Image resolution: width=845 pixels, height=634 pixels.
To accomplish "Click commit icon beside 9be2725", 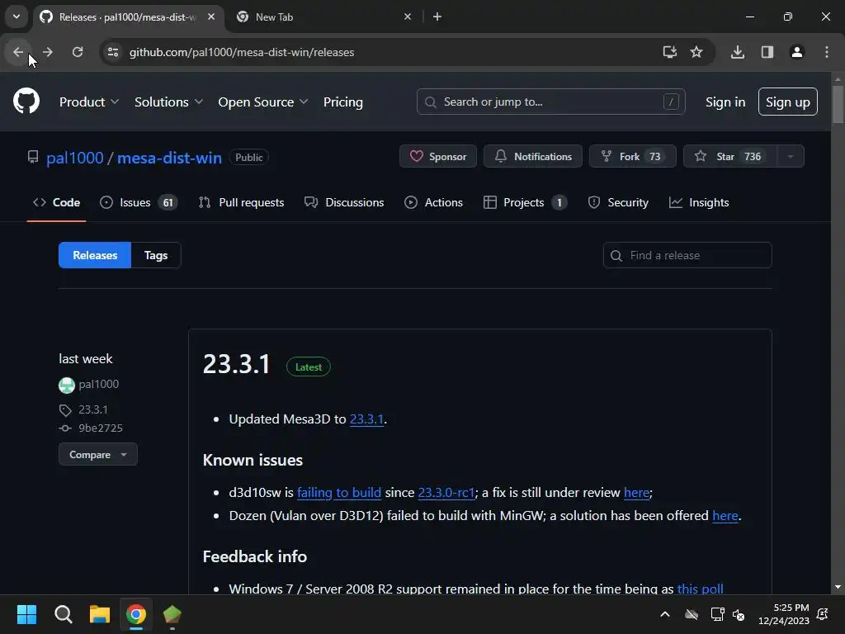I will point(65,428).
